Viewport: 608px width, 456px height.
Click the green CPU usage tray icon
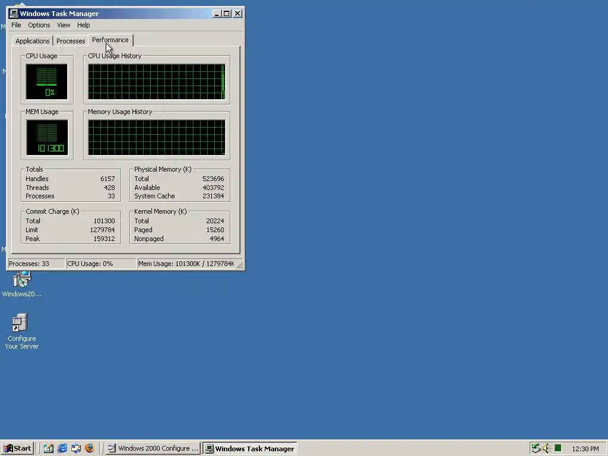[558, 448]
